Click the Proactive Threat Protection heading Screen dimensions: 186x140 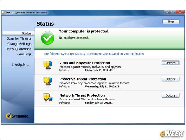click(83, 79)
